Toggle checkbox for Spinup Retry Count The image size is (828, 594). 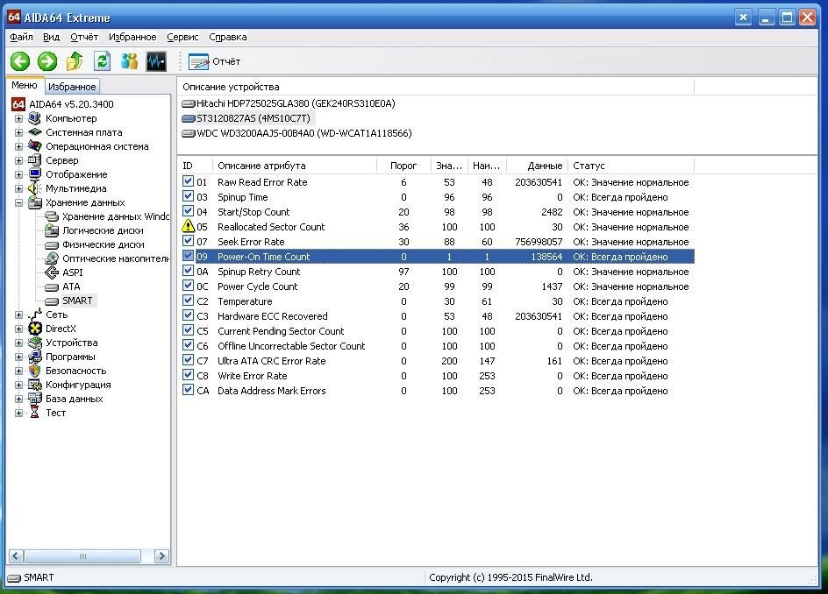pos(188,271)
